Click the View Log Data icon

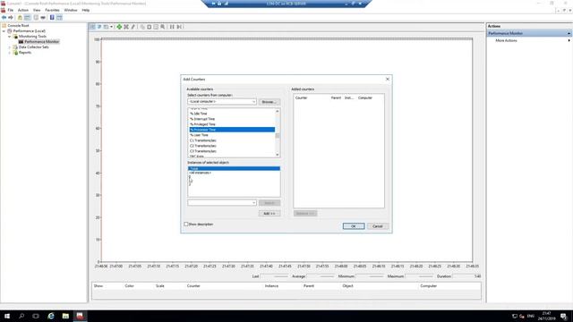(99, 27)
